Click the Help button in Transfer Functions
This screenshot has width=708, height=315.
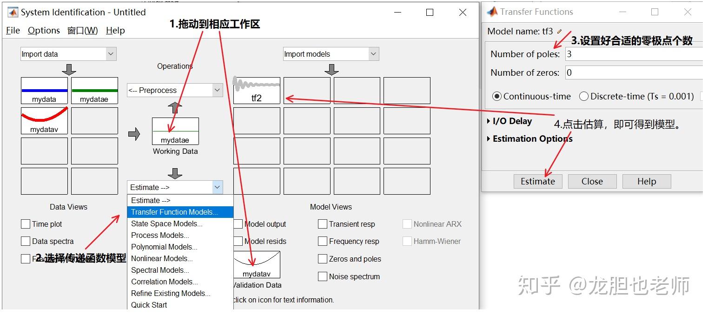click(x=647, y=181)
